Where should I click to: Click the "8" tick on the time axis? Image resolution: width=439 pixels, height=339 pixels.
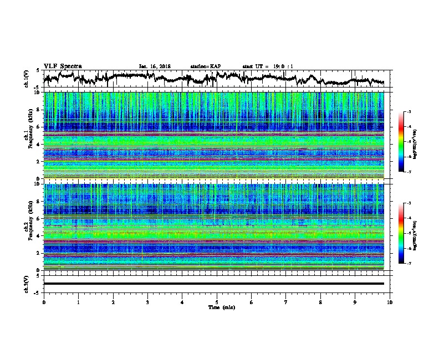pyautogui.click(x=320, y=302)
